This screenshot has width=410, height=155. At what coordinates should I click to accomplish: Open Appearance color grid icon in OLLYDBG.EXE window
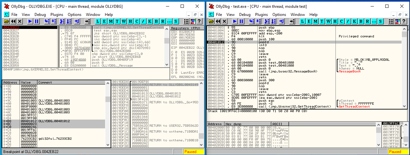193,21
